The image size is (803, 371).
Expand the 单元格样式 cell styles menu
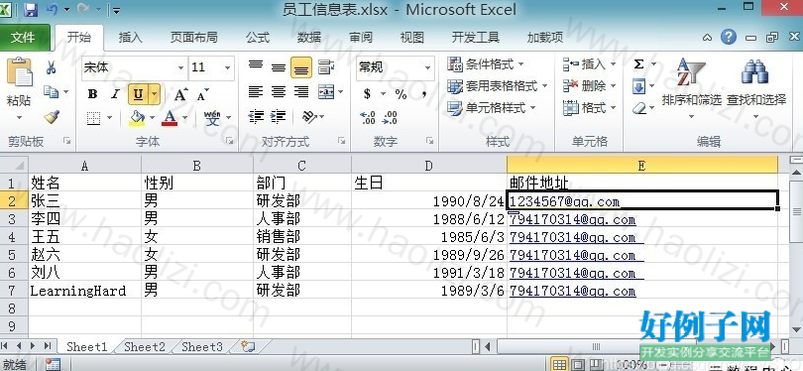tap(491, 108)
